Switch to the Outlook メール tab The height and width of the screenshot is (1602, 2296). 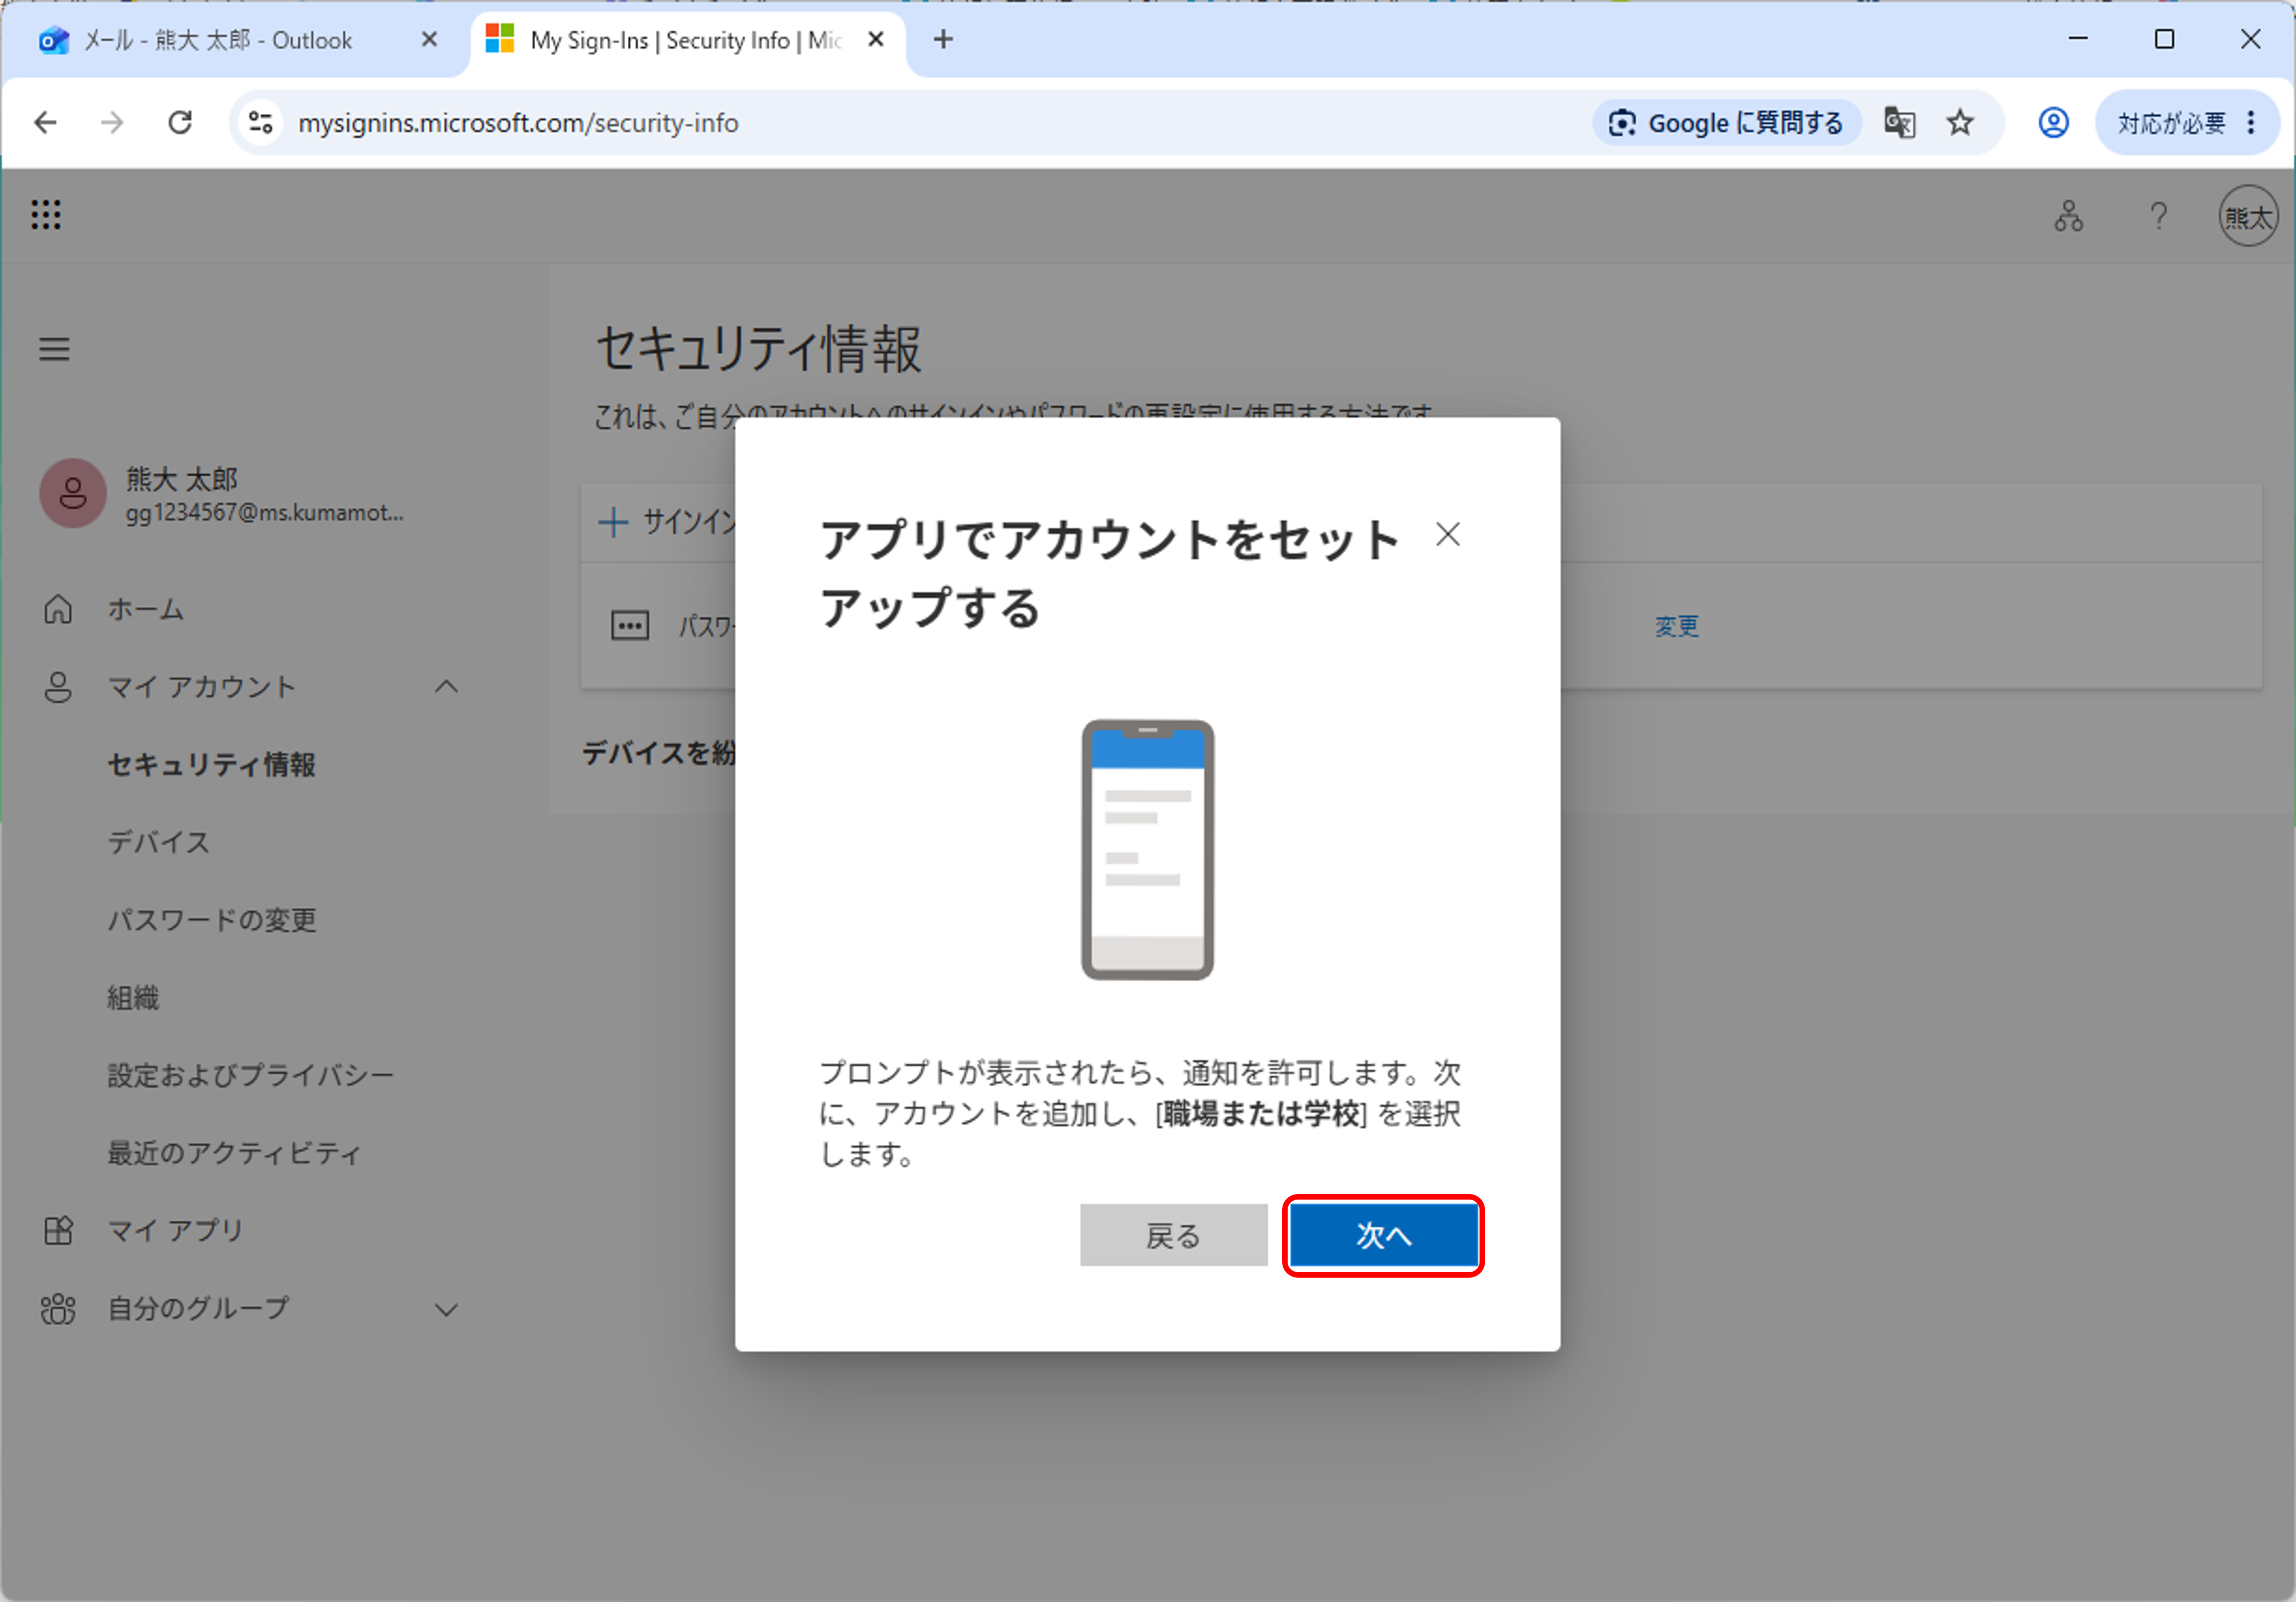pos(218,40)
